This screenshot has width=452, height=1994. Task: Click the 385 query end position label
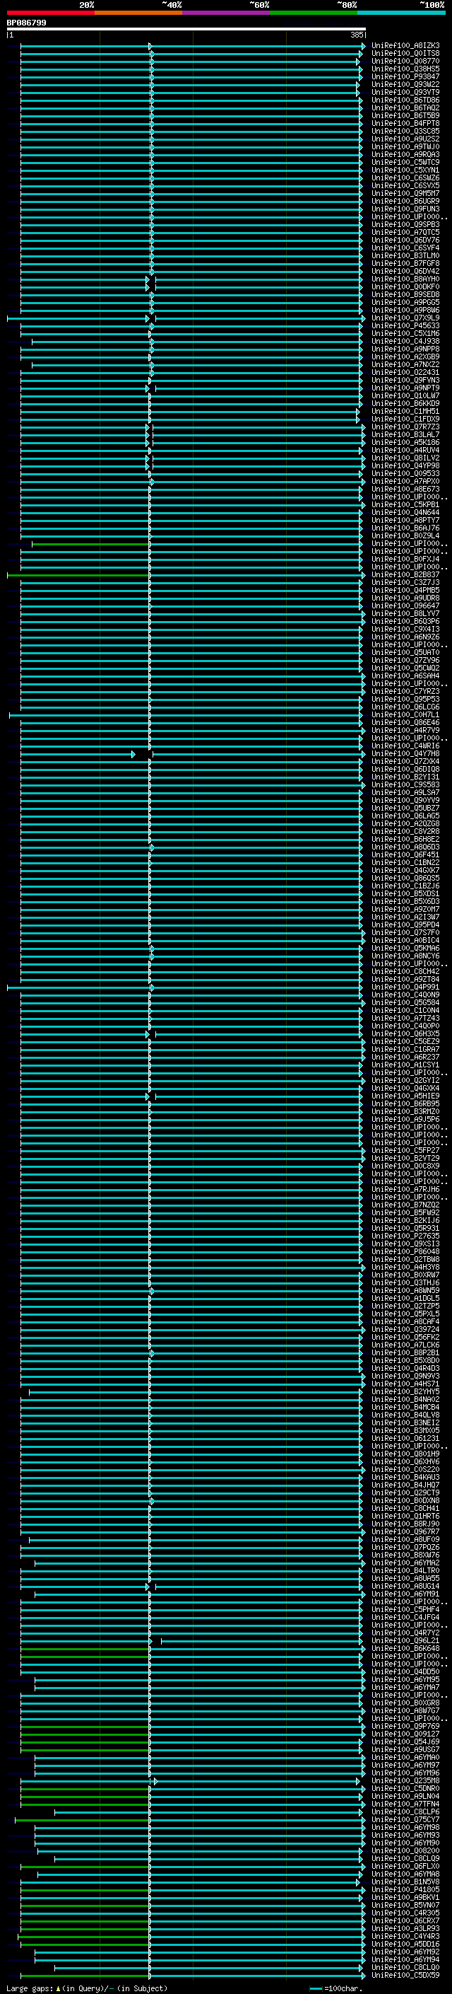click(356, 35)
